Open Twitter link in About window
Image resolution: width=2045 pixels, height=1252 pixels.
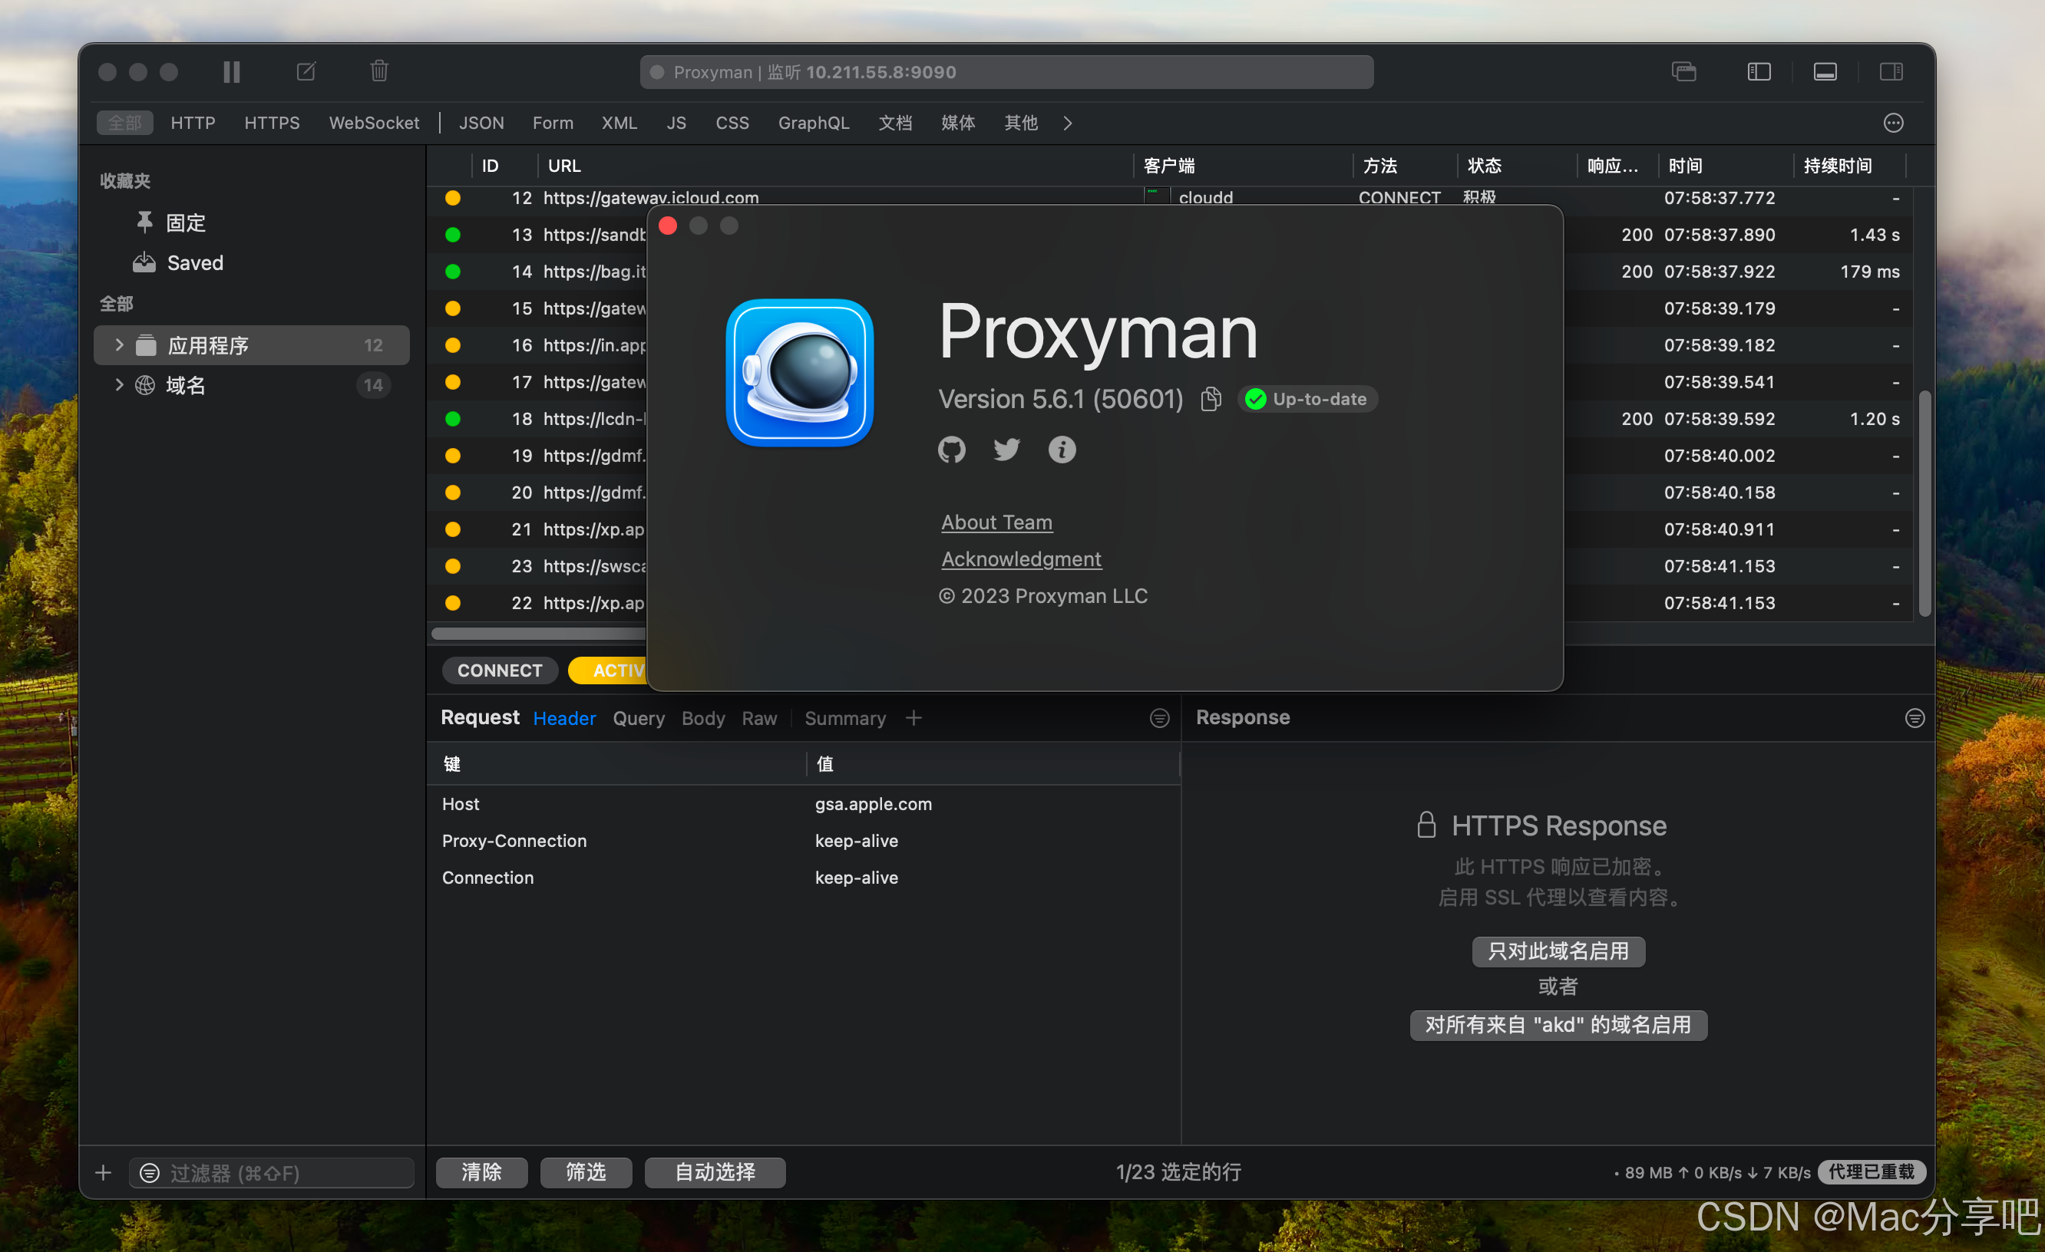point(1006,450)
